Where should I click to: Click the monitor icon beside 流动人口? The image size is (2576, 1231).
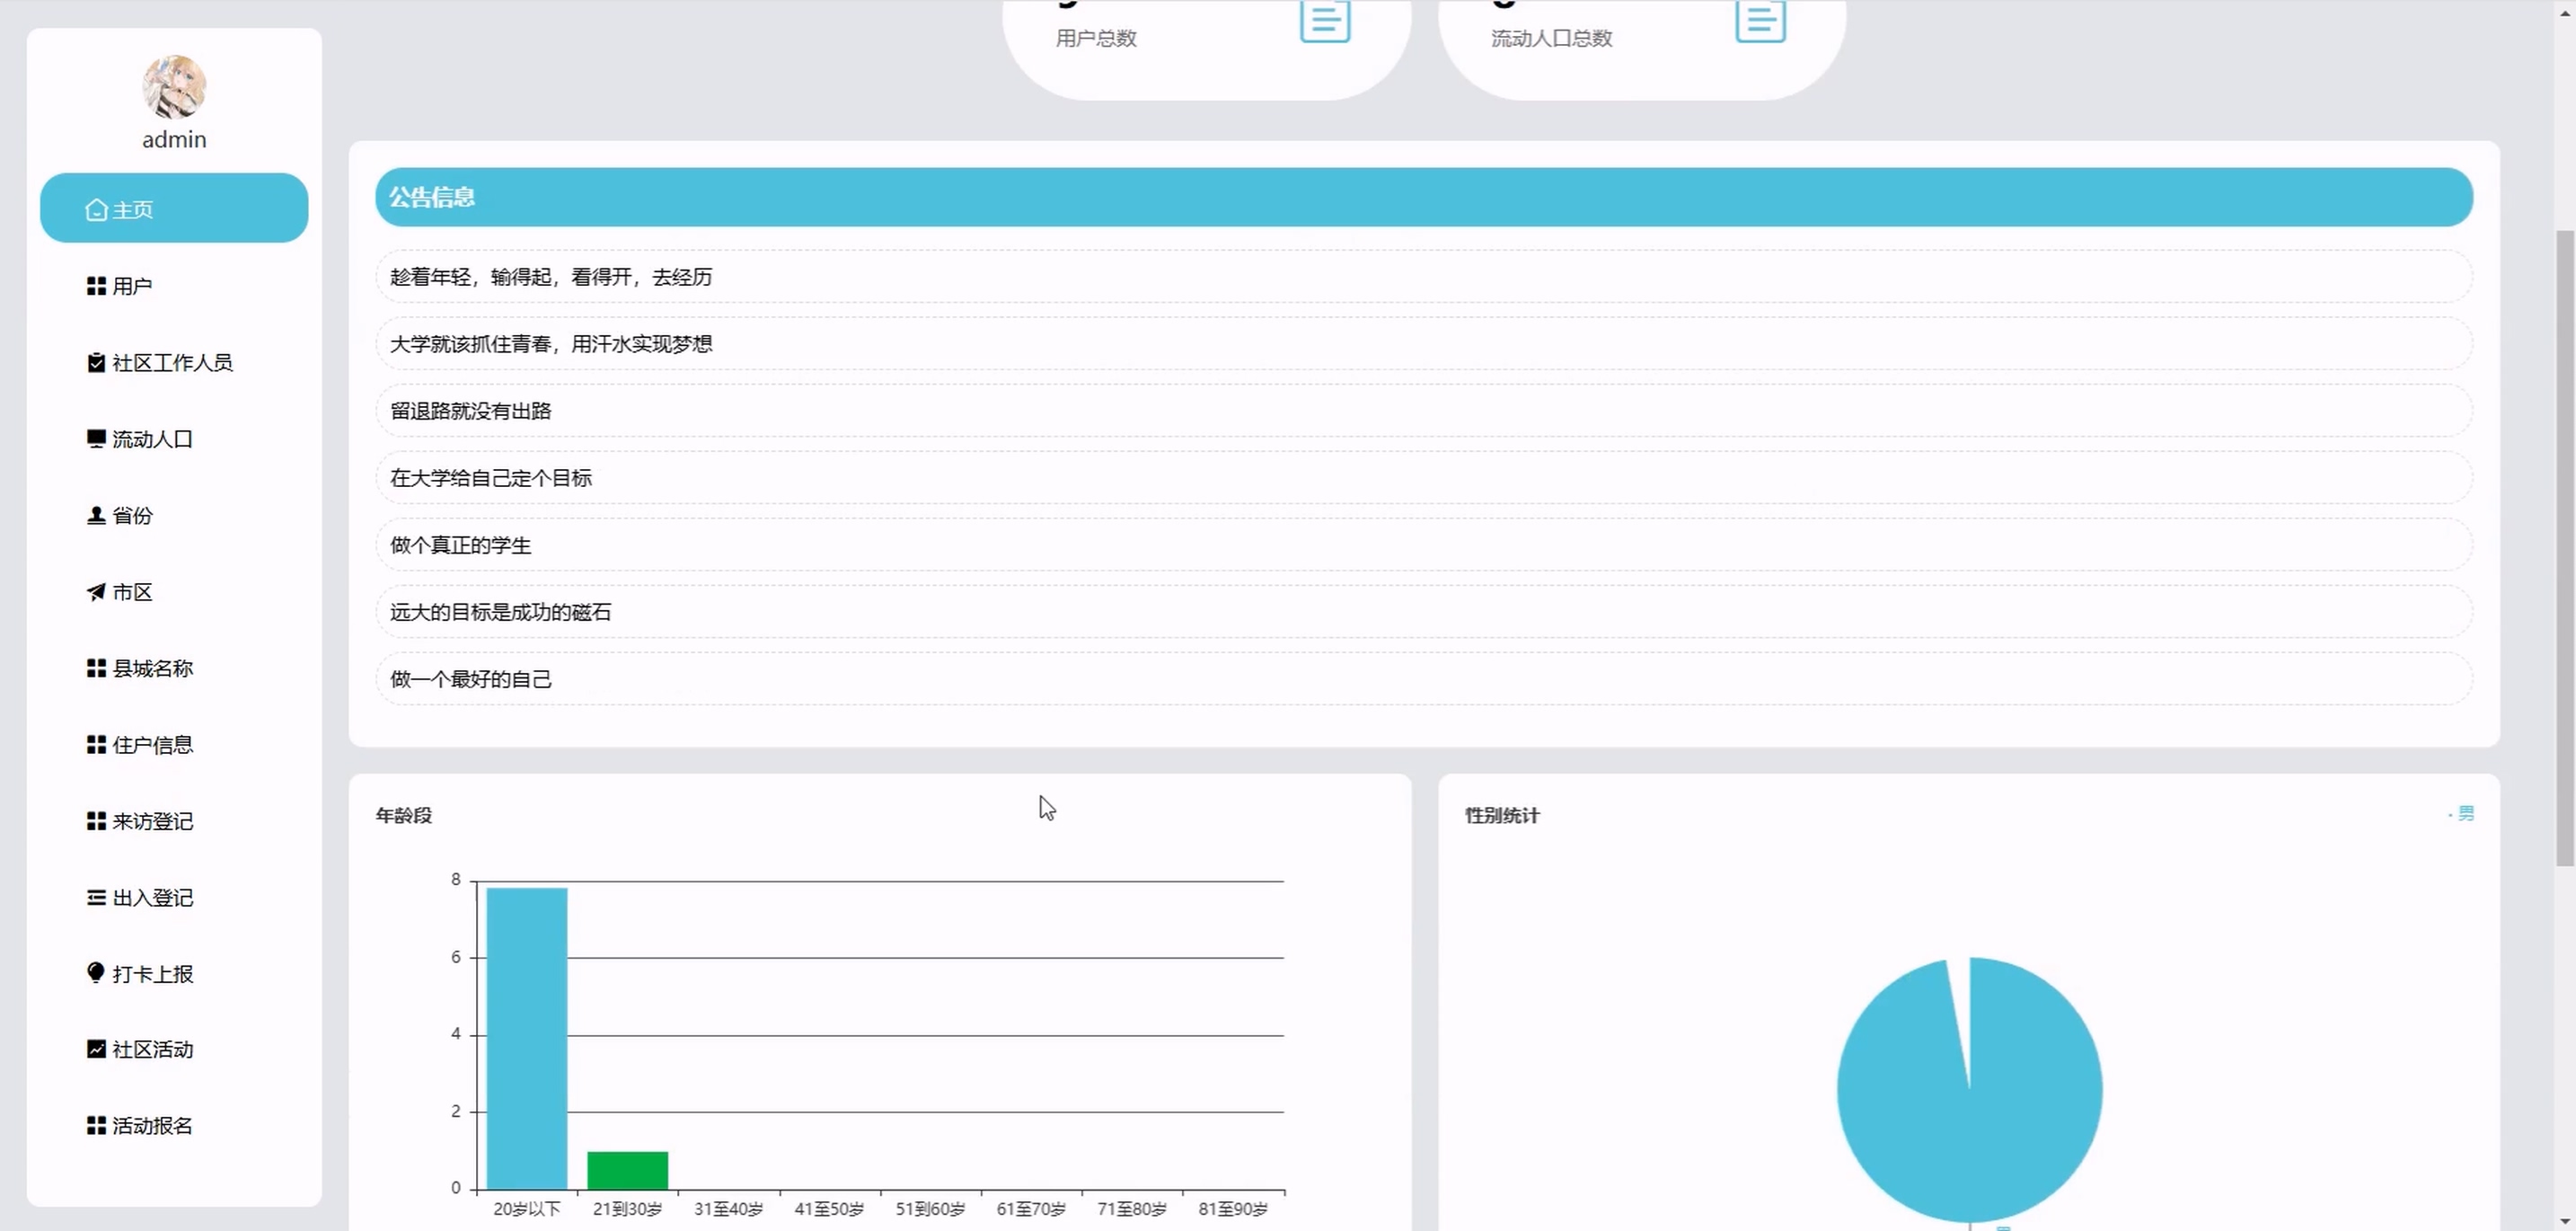point(96,439)
